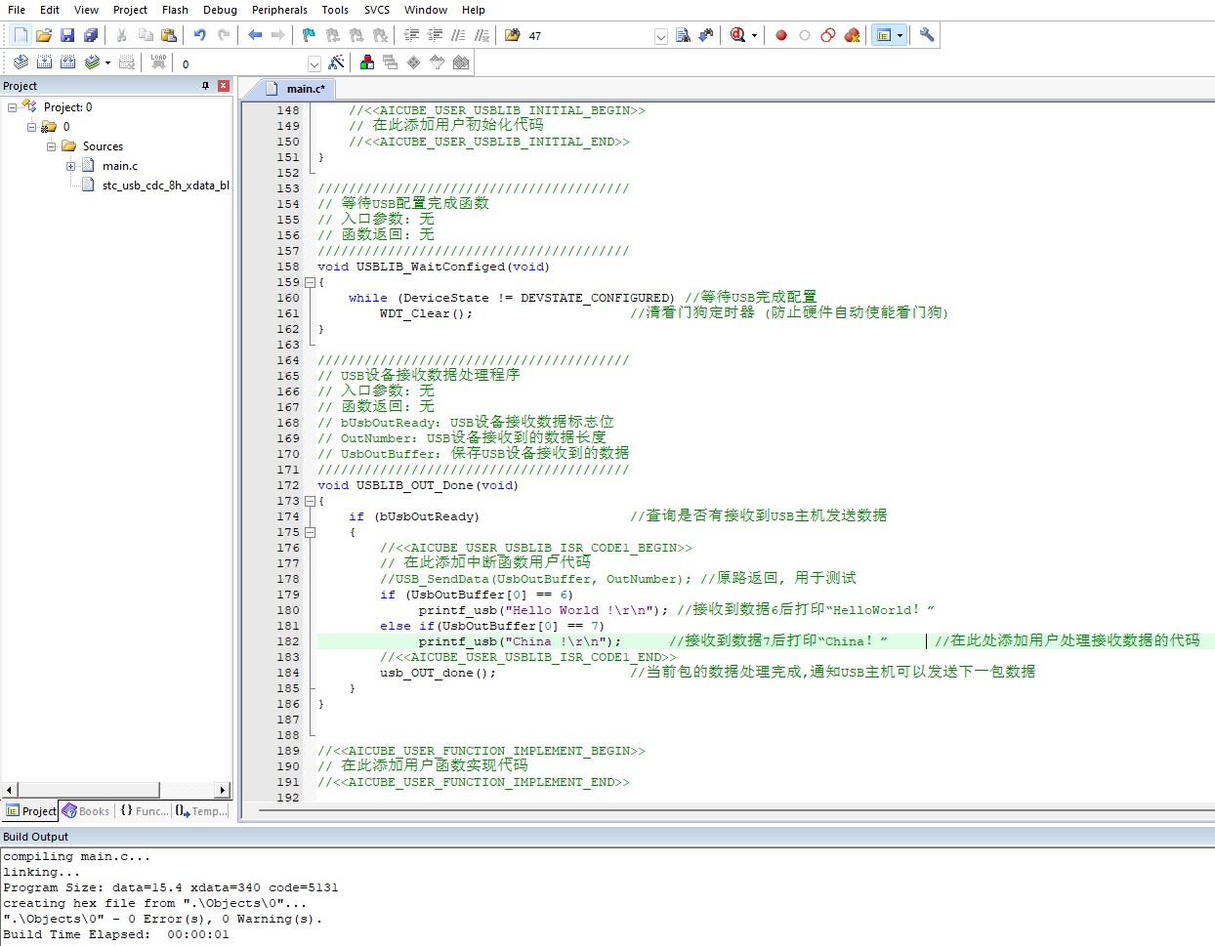Click the Project panel's scroll-left arrow

[10, 790]
